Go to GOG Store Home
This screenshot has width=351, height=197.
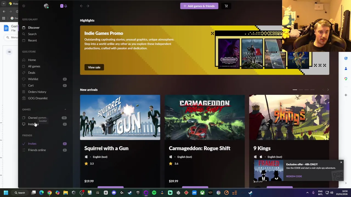point(32,60)
